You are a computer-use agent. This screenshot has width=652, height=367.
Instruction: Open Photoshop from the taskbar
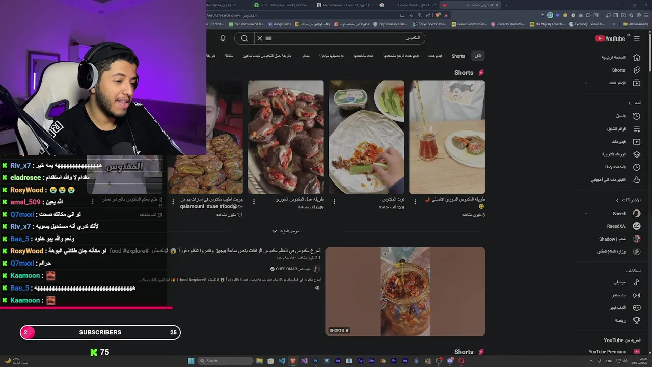[315, 361]
